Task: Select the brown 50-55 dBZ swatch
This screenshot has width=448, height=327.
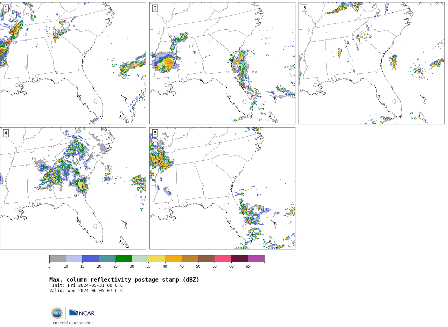Action: (206, 259)
